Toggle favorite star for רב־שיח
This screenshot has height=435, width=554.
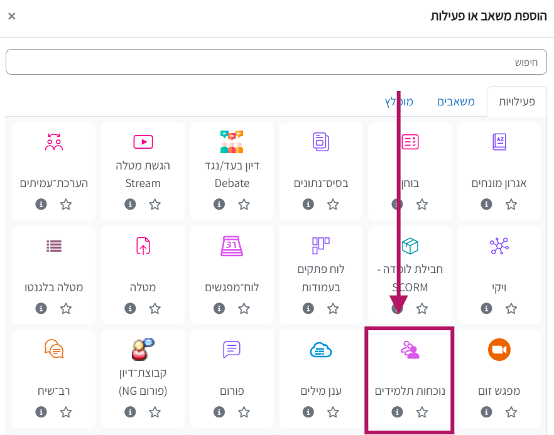tap(66, 412)
